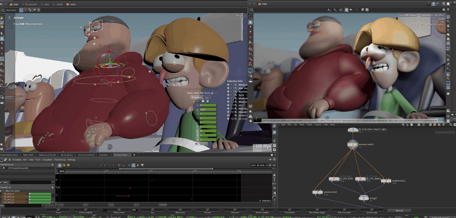Toggle the FK_neck_rx channel red marker
Image resolution: width=456 pixels, height=218 pixels.
point(26,194)
